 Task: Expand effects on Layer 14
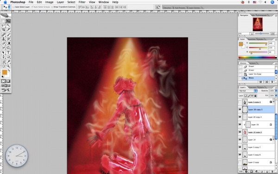[273, 140]
